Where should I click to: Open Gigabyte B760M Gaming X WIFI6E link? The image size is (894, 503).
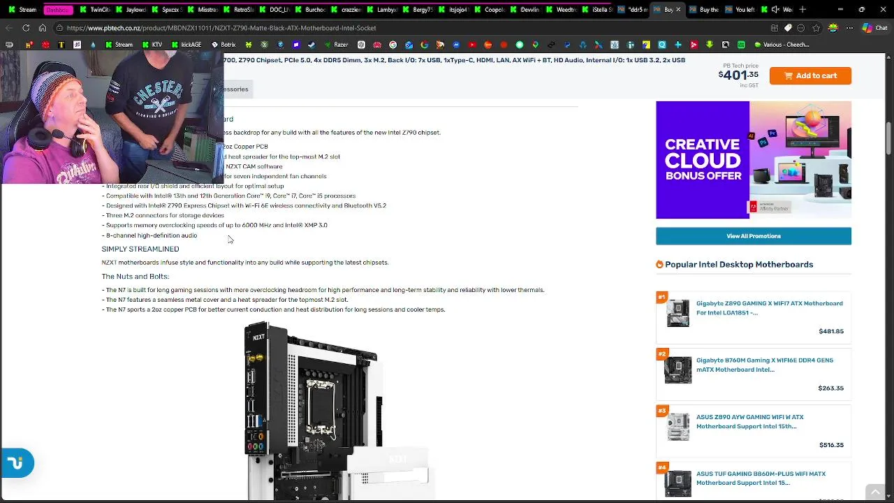point(764,365)
